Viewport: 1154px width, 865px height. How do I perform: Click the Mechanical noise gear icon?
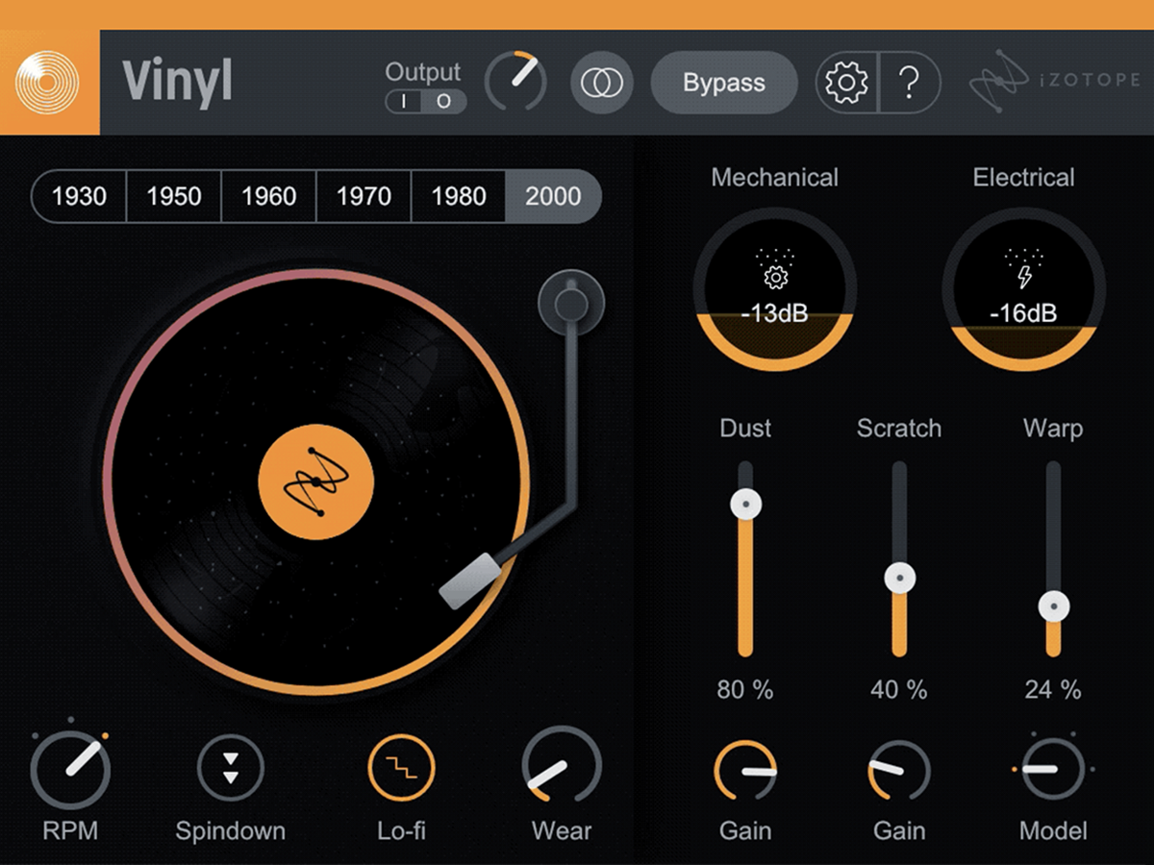(774, 278)
